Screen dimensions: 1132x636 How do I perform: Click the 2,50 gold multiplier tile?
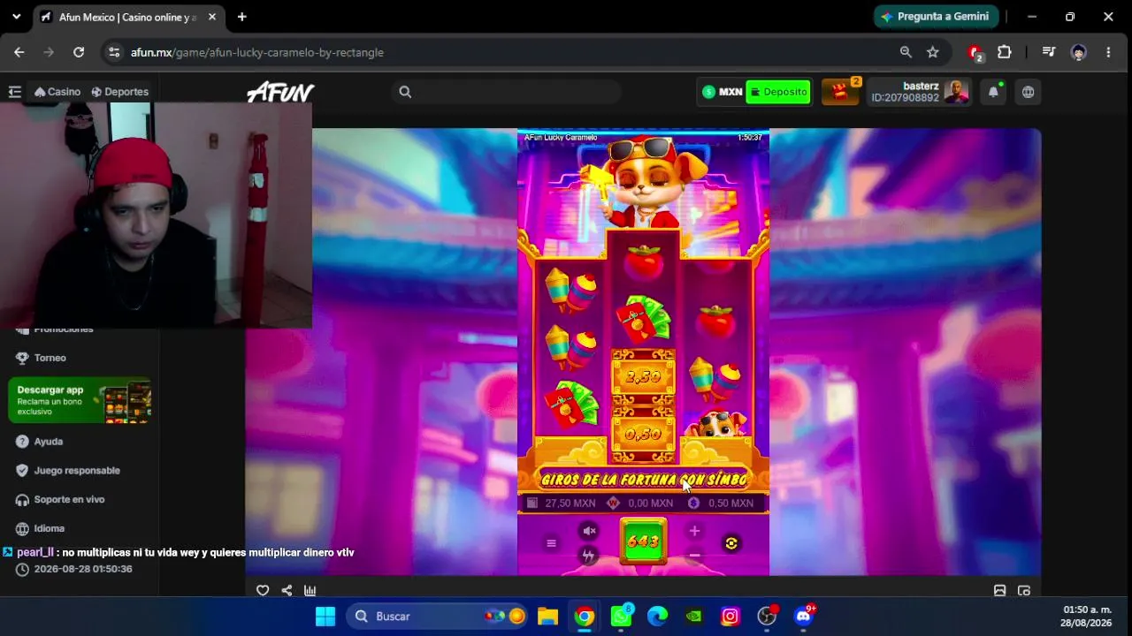click(x=643, y=377)
